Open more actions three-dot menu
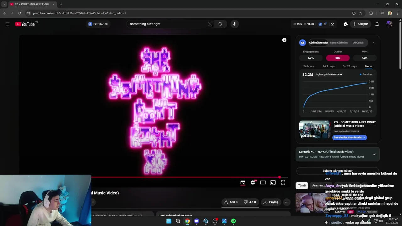 pos(287,202)
